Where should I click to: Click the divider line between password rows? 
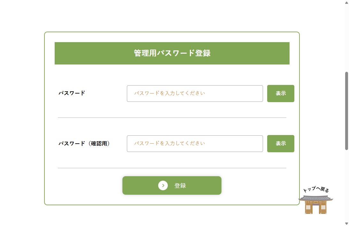tap(172, 117)
